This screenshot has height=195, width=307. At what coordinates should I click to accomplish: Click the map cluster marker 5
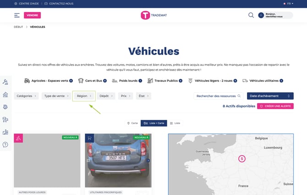point(242,159)
